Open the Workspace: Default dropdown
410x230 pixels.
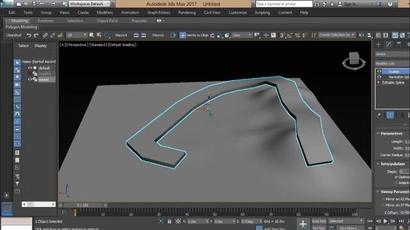[x=90, y=4]
